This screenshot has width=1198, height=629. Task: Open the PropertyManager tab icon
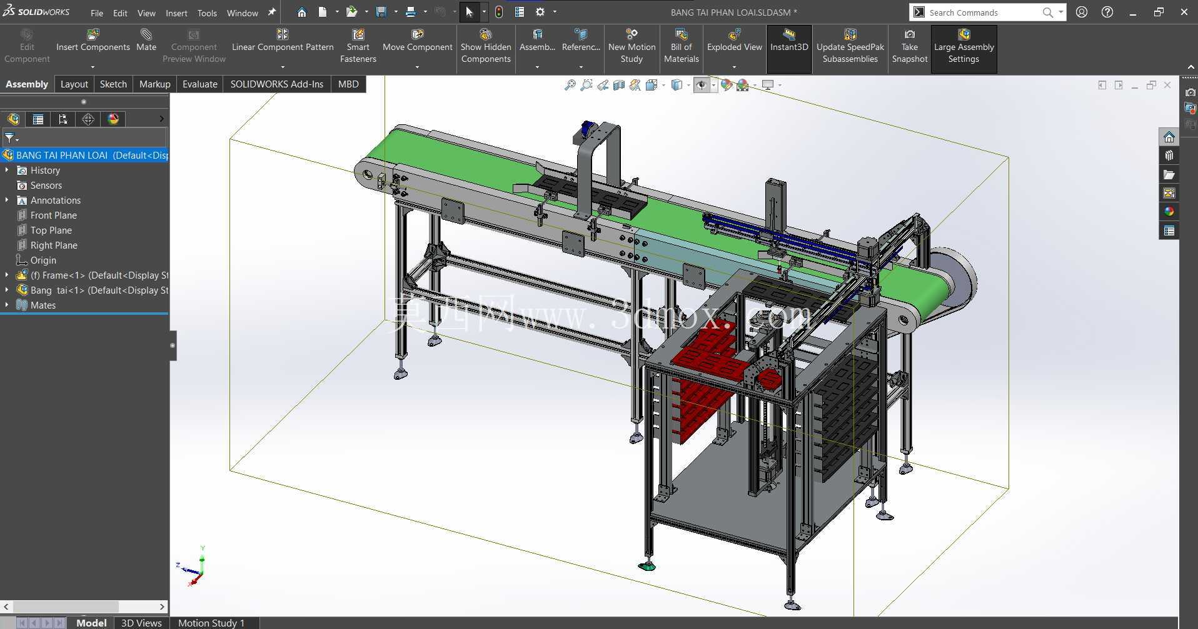(x=38, y=119)
